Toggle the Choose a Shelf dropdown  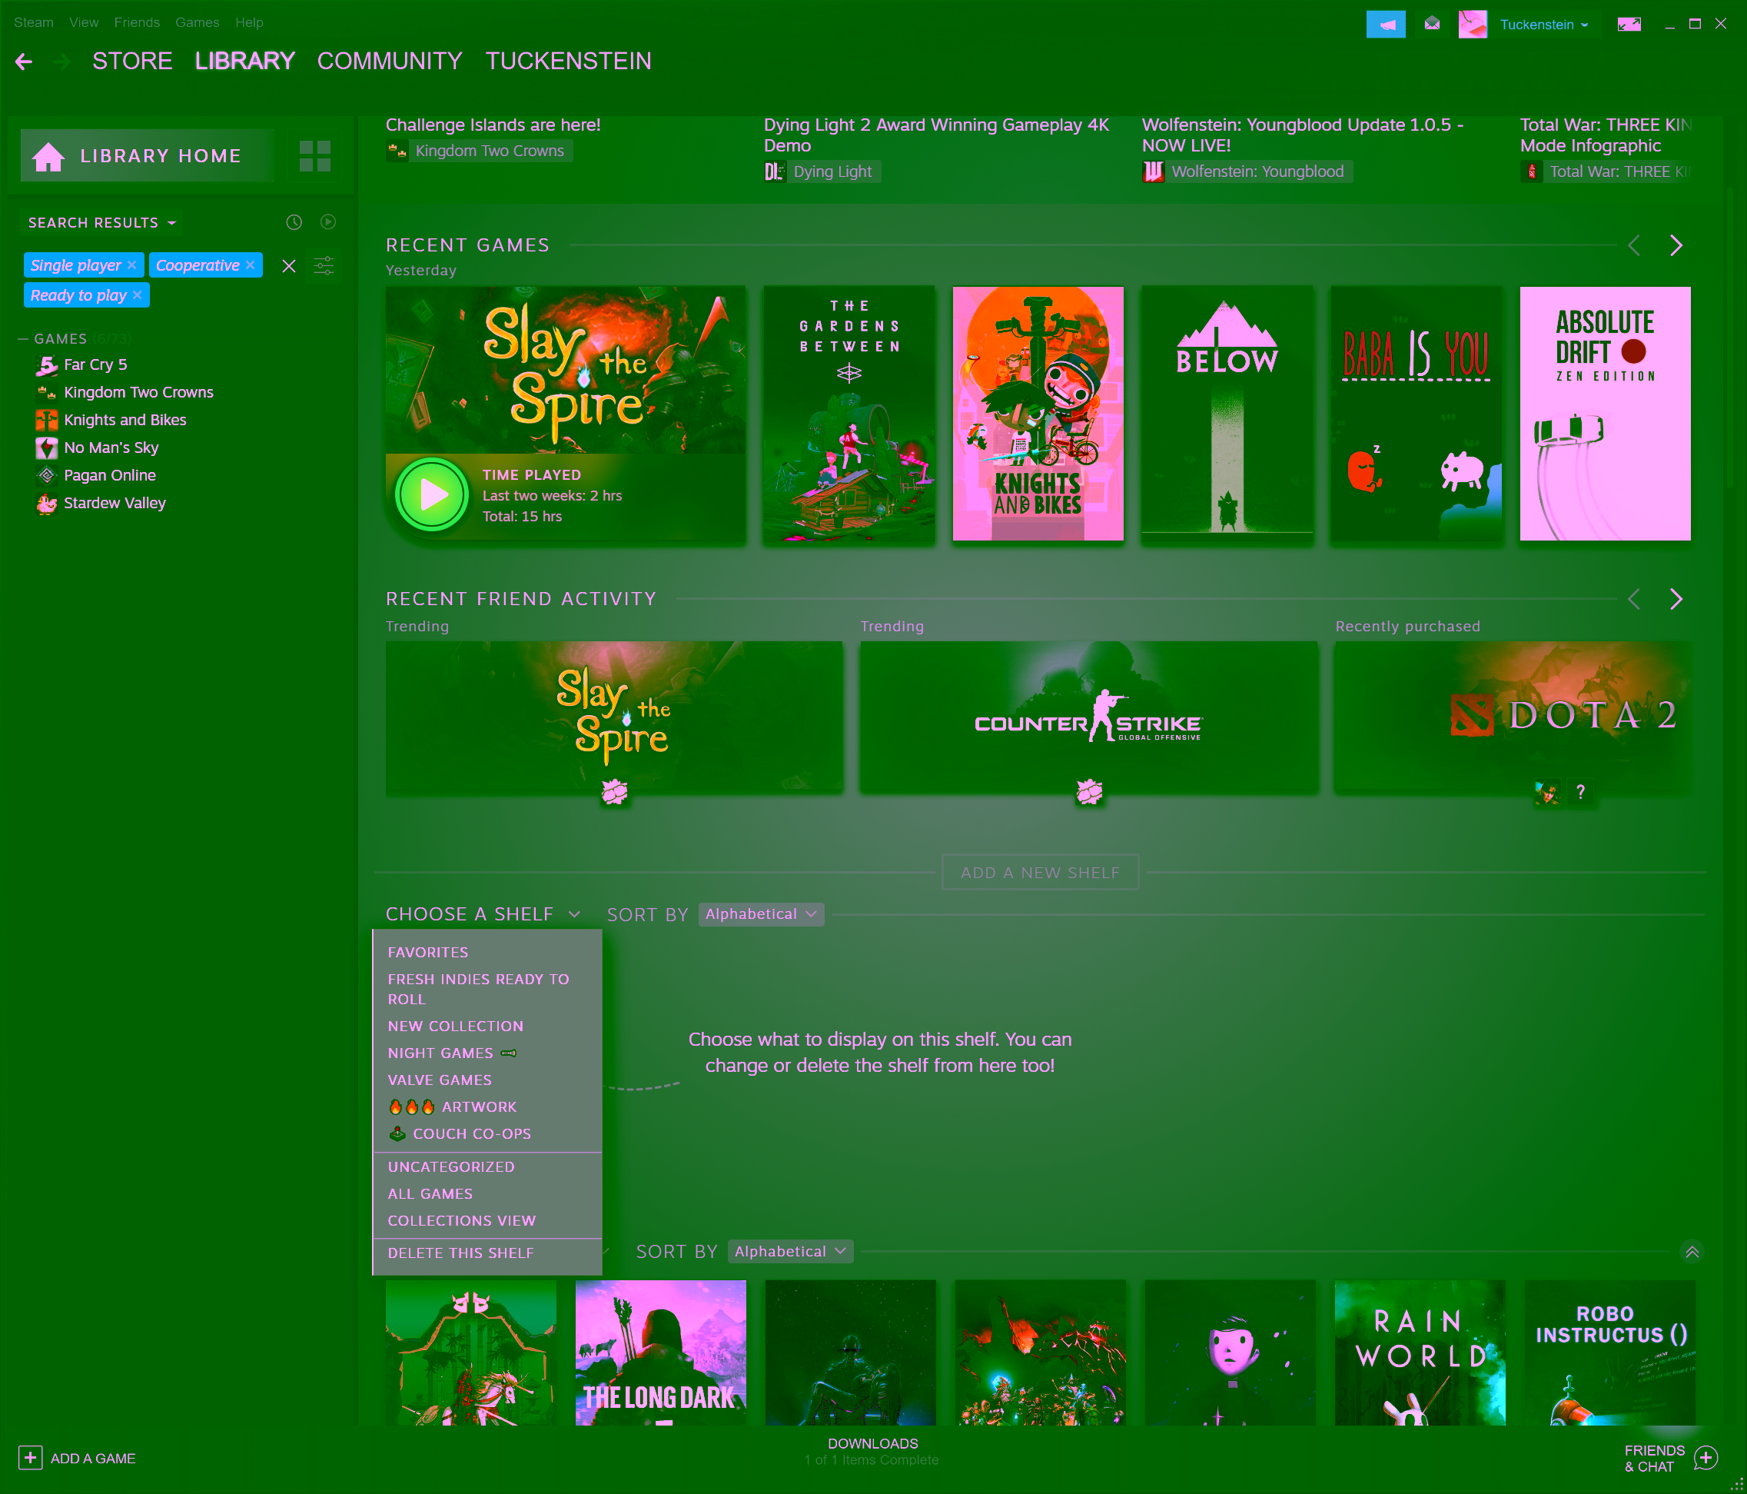[x=483, y=915]
